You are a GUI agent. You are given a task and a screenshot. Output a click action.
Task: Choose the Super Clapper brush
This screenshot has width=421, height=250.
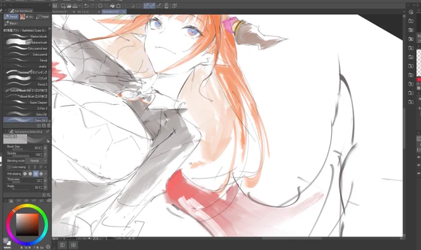pyautogui.click(x=26, y=102)
